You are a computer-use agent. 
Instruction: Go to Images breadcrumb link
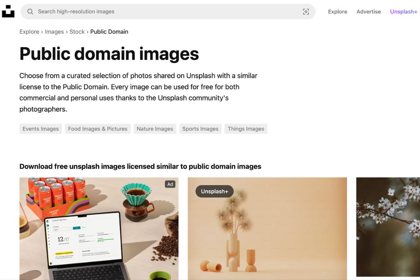pyautogui.click(x=54, y=32)
